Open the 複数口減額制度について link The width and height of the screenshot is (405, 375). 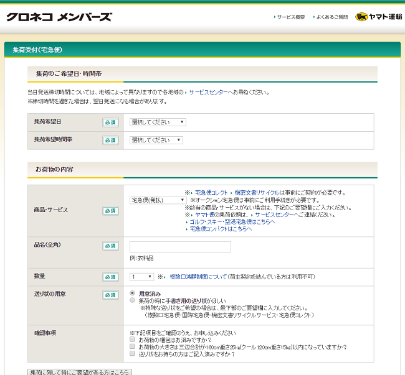(x=198, y=277)
